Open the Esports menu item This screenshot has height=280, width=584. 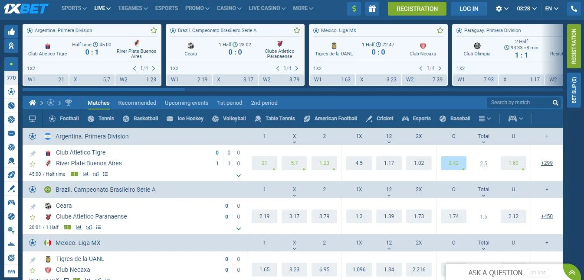[x=167, y=8]
